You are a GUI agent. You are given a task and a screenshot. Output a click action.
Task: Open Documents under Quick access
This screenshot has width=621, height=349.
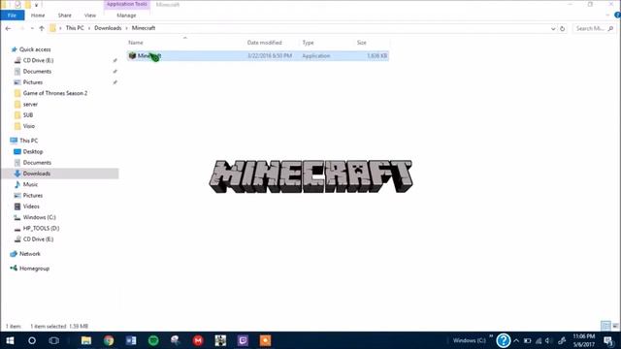[x=37, y=72]
